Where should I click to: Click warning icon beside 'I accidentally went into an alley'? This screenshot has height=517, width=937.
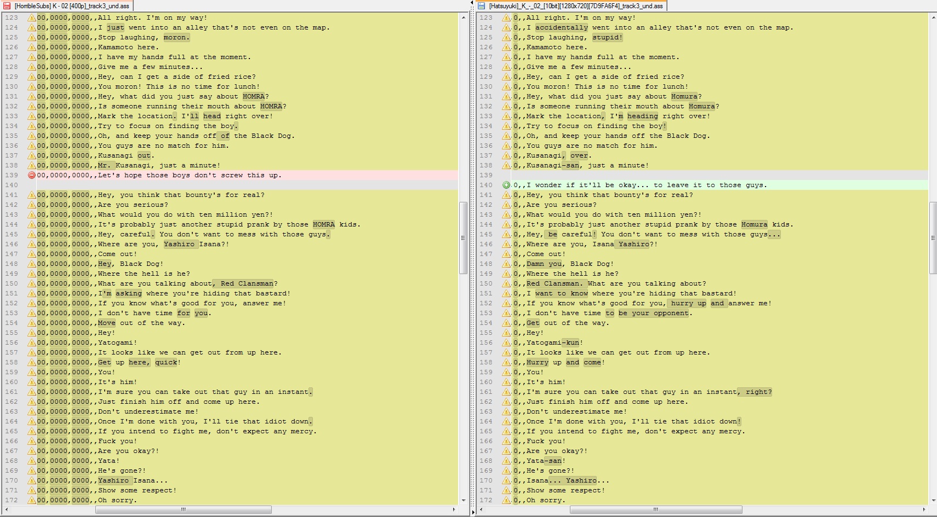pos(507,27)
